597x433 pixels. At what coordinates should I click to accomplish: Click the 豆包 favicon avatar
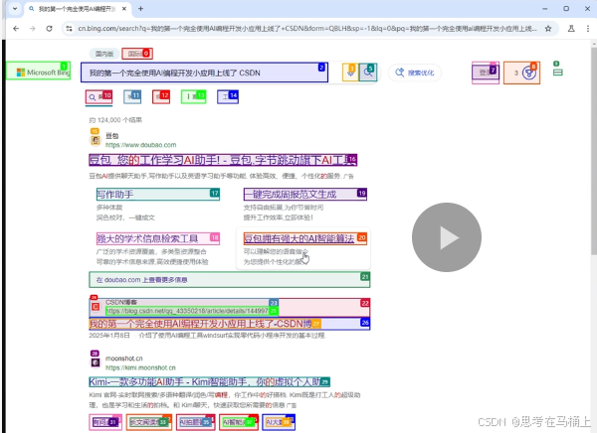point(96,140)
